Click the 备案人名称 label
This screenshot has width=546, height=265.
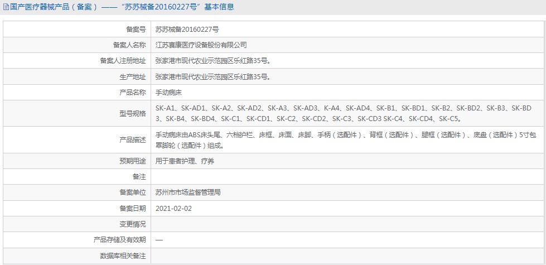tap(129, 45)
